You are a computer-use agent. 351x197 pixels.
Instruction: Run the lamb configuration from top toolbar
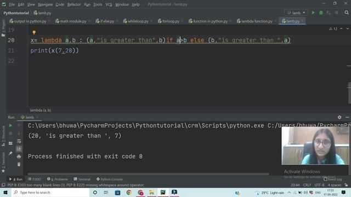pos(313,13)
